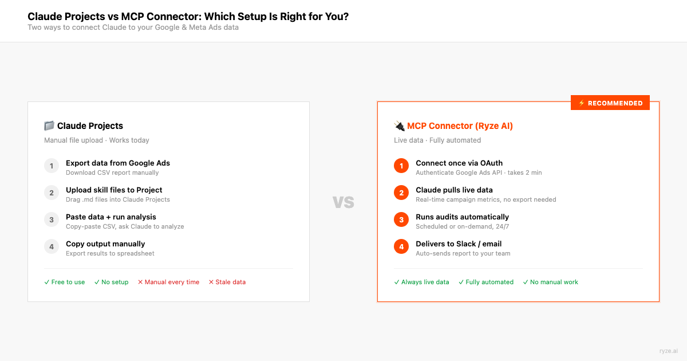Viewport: 687px width, 361px height.
Task: Select "Export data from Google Ads" step
Action: pyautogui.click(x=118, y=163)
